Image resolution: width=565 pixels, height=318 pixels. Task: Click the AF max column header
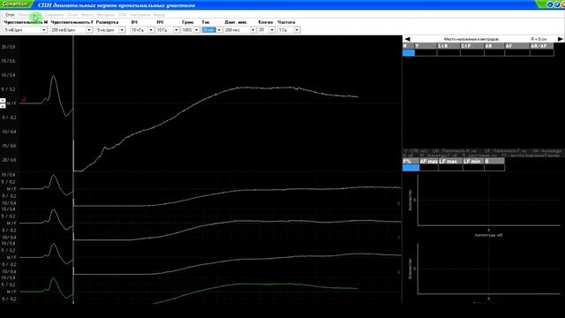tap(429, 161)
